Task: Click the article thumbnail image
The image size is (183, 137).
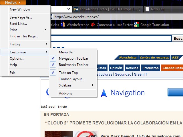Action: pyautogui.click(x=71, y=134)
